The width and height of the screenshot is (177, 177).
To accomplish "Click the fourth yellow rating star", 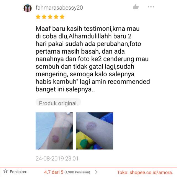I will point(56,17).
